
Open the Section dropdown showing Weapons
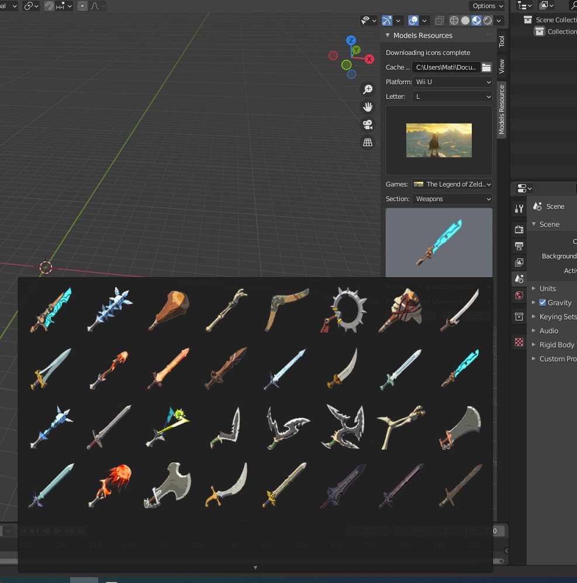[452, 199]
